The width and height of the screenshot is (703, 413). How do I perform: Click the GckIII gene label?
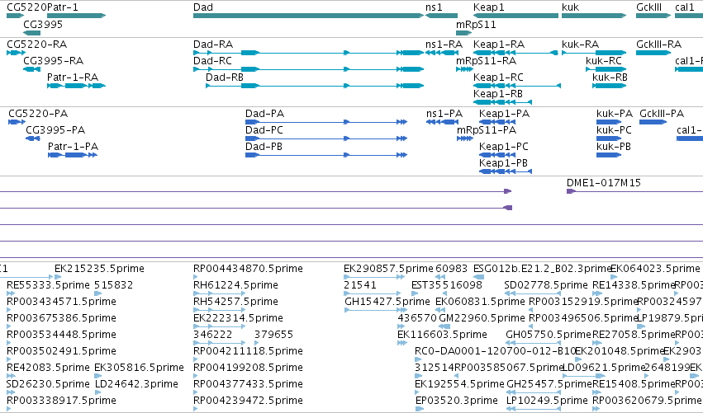click(x=648, y=7)
